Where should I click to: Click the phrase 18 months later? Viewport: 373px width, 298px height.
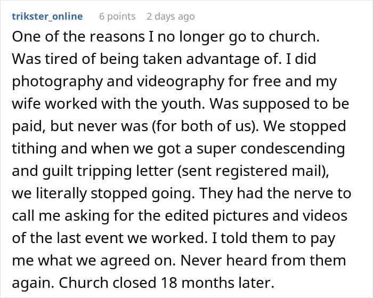pyautogui.click(x=217, y=283)
